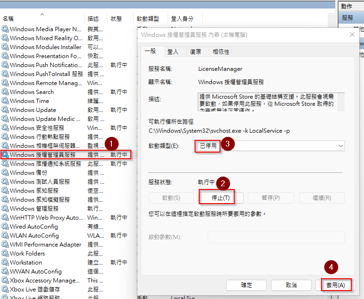Open the 相依性 tab

click(x=221, y=52)
